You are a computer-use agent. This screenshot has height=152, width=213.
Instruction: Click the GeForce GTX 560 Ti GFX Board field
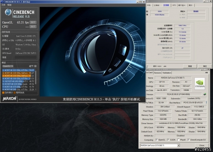[26, 53]
